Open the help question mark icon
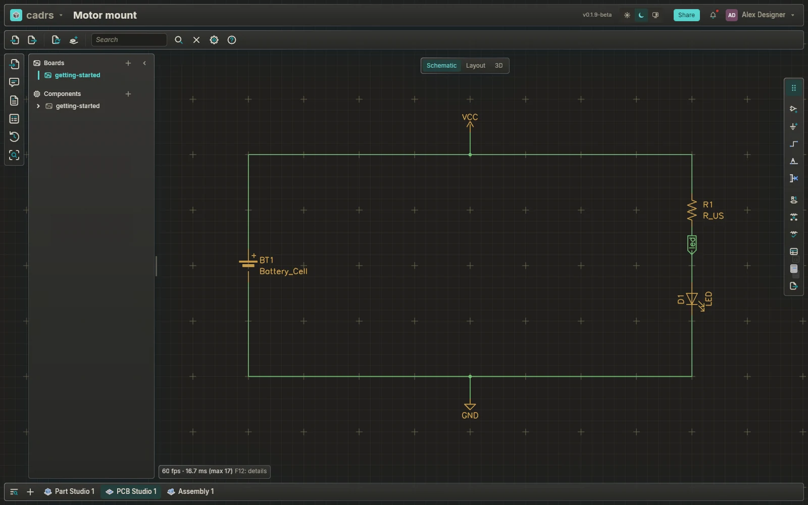Image resolution: width=808 pixels, height=505 pixels. pyautogui.click(x=232, y=40)
